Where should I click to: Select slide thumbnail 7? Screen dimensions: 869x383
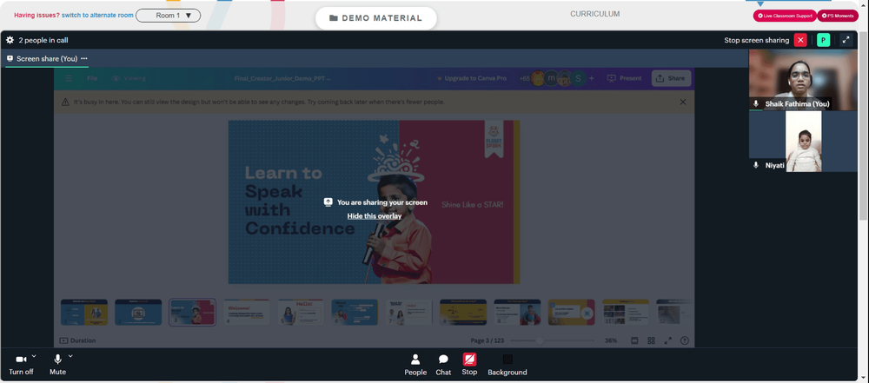coord(409,312)
